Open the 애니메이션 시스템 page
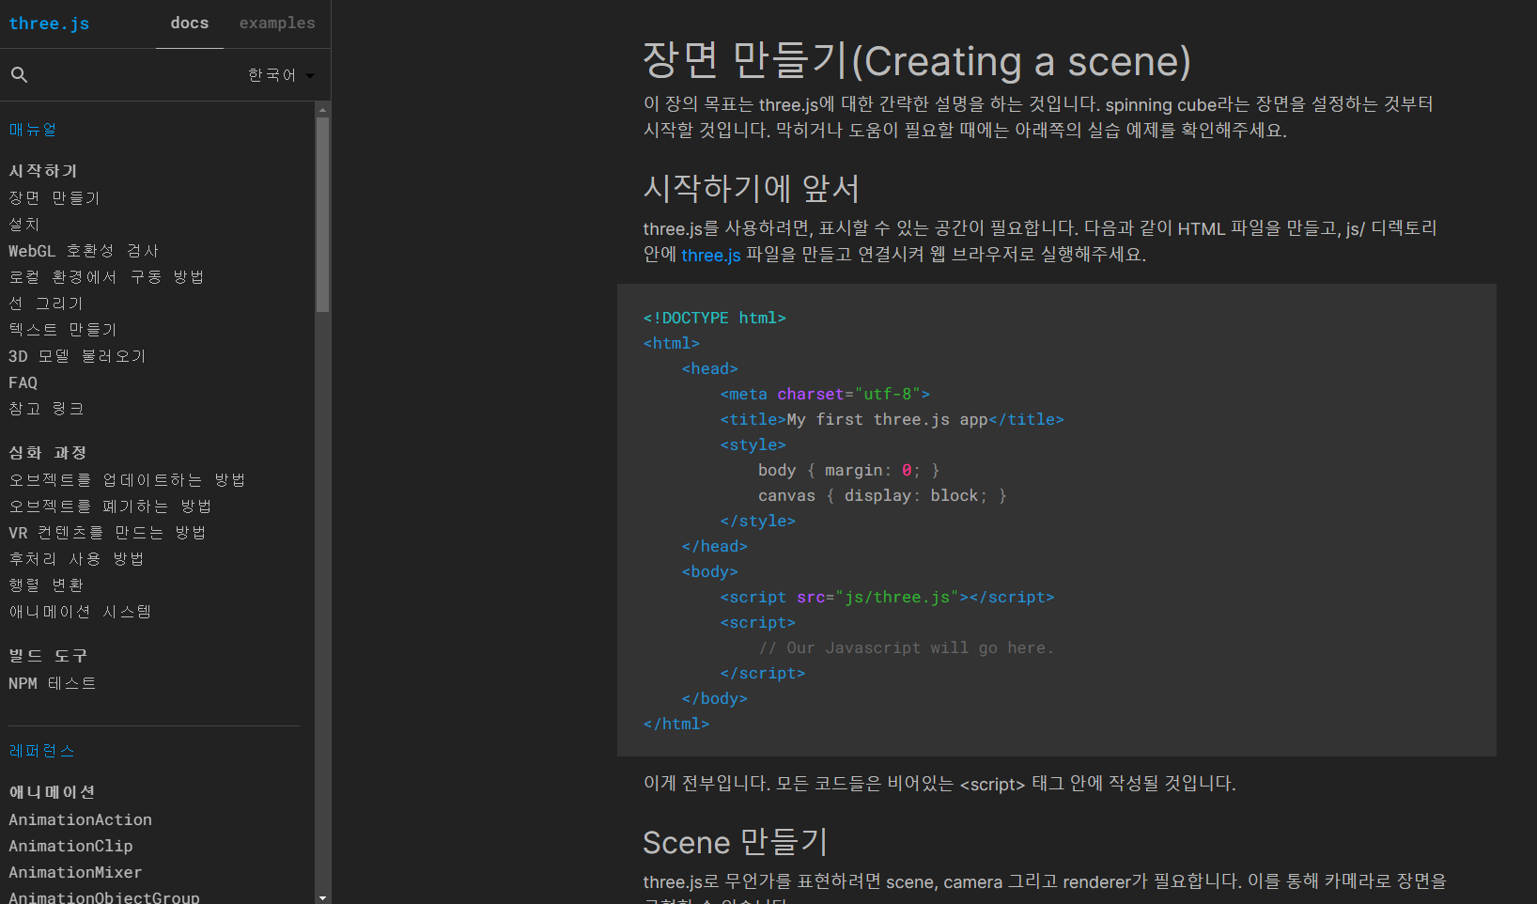The height and width of the screenshot is (904, 1537). [x=80, y=612]
